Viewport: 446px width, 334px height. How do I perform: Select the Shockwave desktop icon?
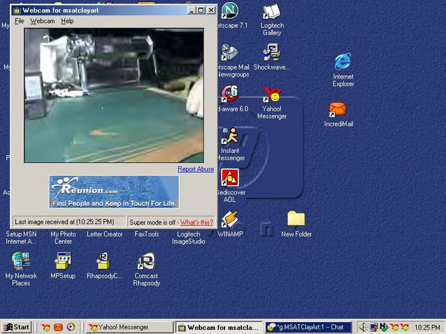point(272,52)
